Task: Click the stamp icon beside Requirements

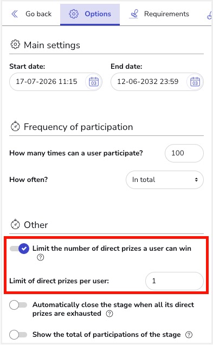Action: pos(134,14)
